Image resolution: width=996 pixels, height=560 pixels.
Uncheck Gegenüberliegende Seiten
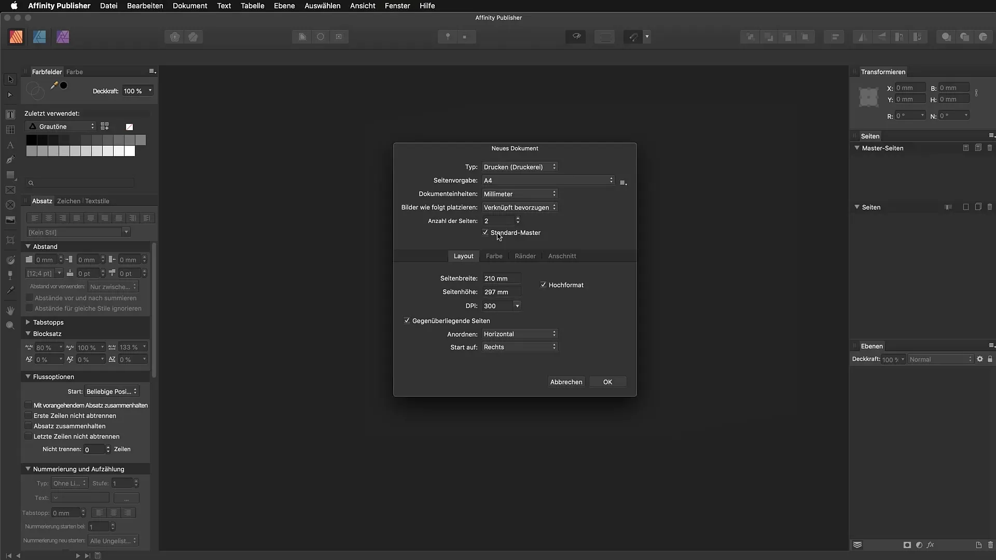[x=407, y=320]
